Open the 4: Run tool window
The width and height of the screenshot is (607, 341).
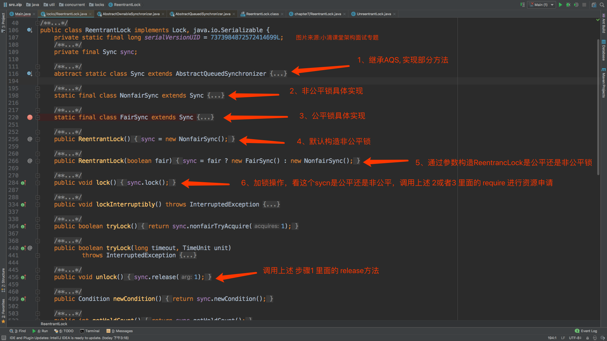(x=40, y=331)
